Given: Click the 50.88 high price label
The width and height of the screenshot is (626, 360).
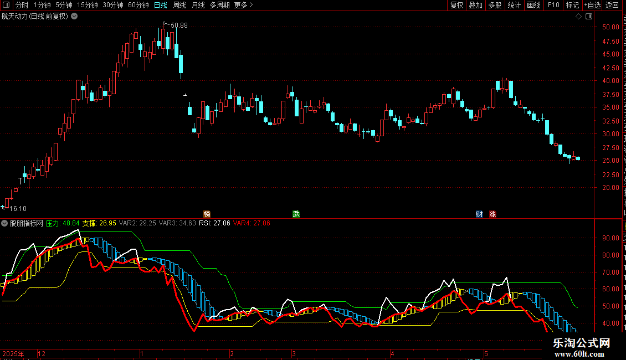Looking at the screenshot, I should click(x=179, y=25).
